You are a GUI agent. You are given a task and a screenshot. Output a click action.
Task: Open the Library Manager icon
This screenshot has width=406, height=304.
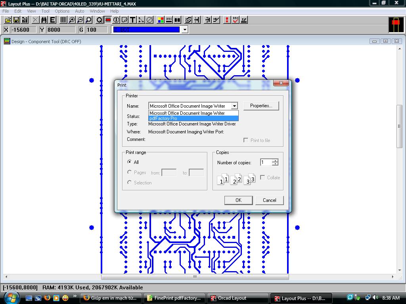pos(25,20)
